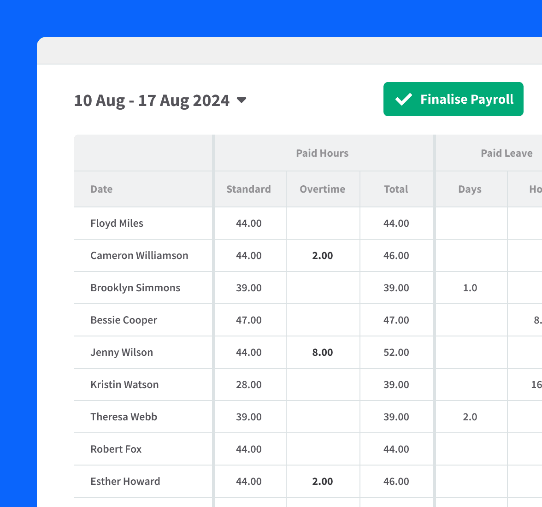Select the Paid Leave section header

507,153
